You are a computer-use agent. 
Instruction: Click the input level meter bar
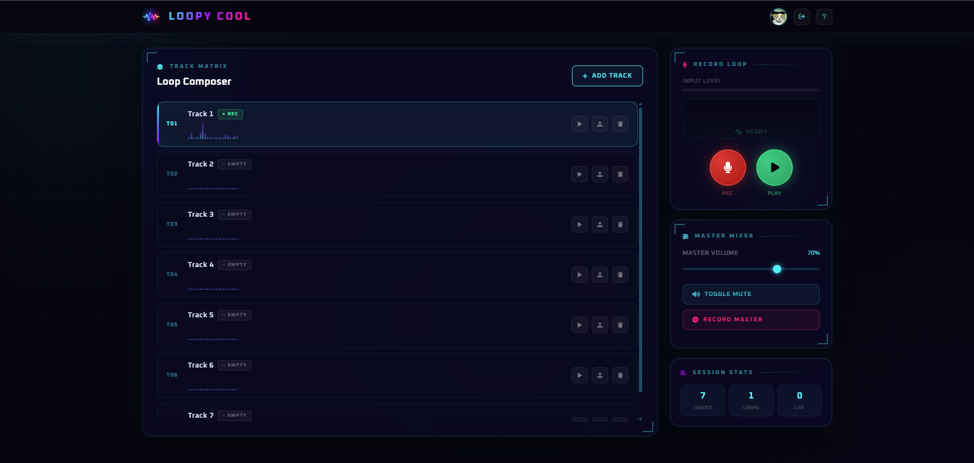pos(751,90)
